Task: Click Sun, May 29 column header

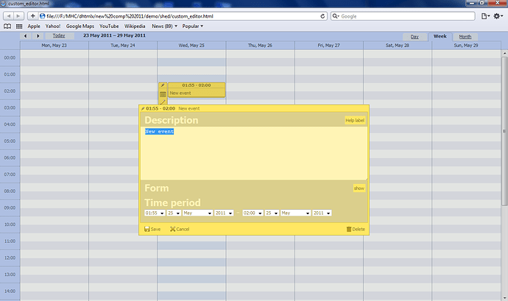Action: (466, 46)
